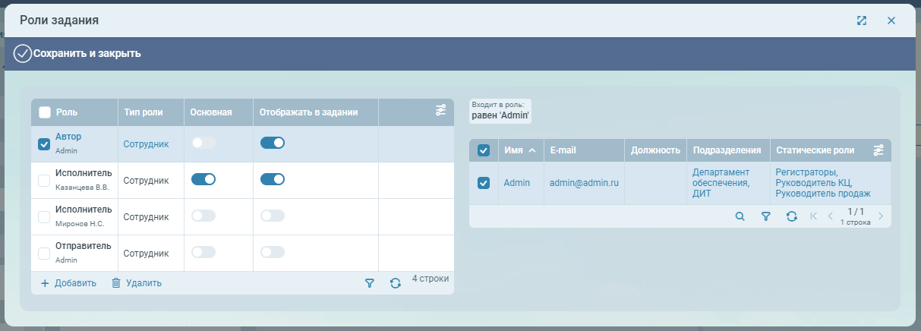Expand the dialog to full screen
Screen dimensions: 921x331
pyautogui.click(x=862, y=20)
